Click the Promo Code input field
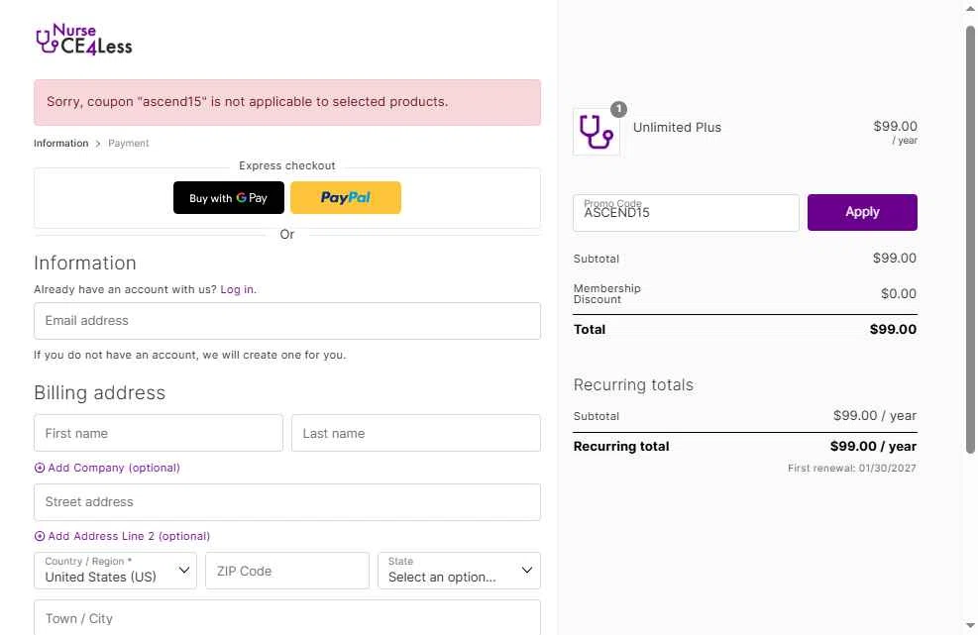The height and width of the screenshot is (635, 978). 686,213
